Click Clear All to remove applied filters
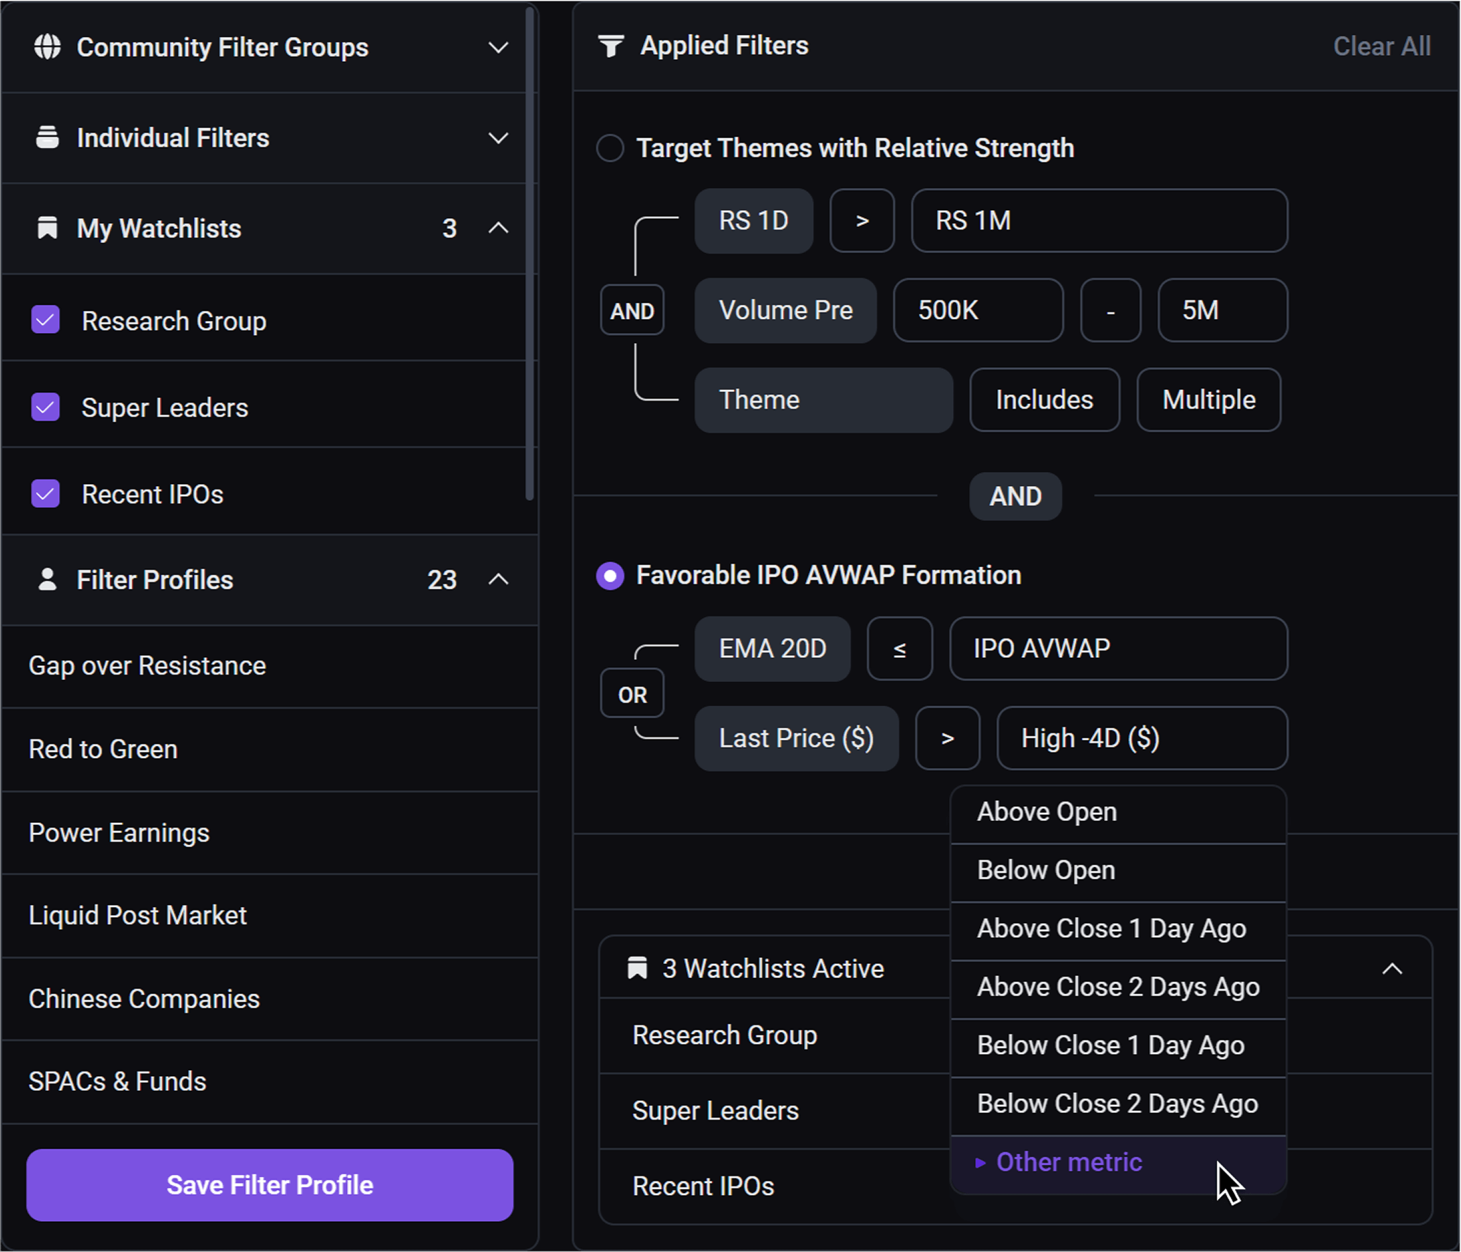This screenshot has height=1252, width=1461. (1381, 45)
